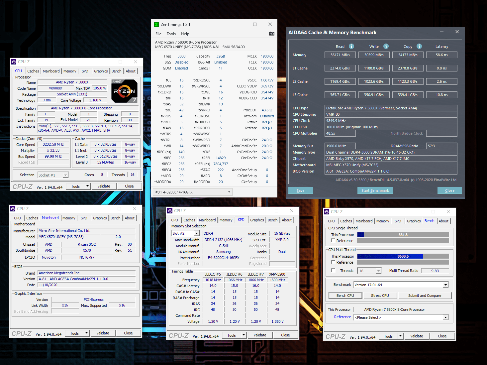Click the Part Number F4-3200C14-16GFX field

coord(224,258)
